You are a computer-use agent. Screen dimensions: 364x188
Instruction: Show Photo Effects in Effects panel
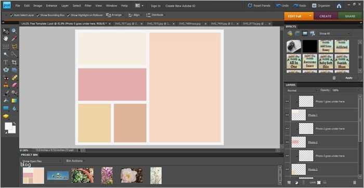[305, 34]
